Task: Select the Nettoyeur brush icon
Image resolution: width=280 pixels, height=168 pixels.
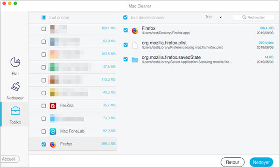Action: point(15,87)
